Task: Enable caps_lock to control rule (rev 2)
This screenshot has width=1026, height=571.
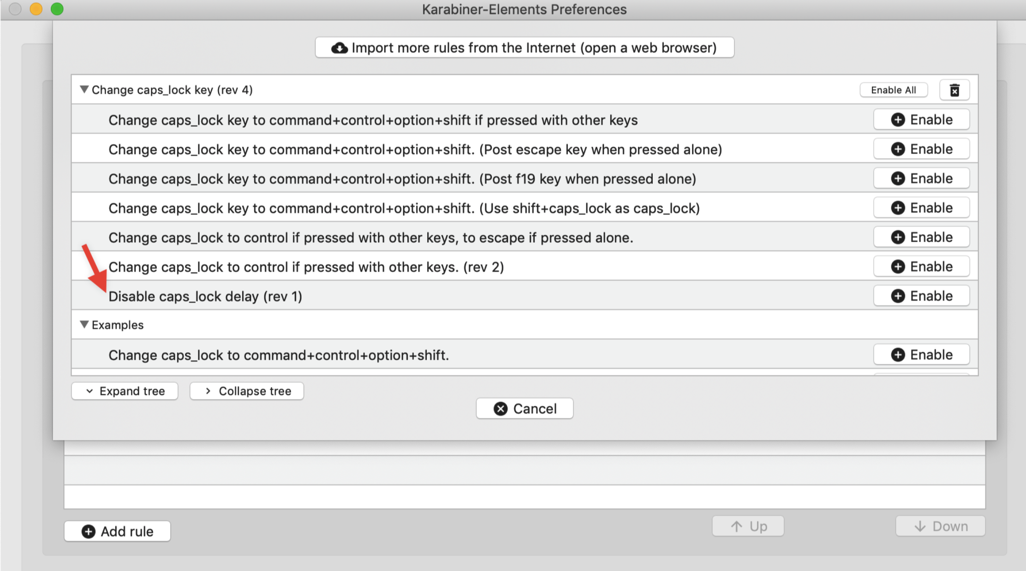Action: (x=921, y=267)
